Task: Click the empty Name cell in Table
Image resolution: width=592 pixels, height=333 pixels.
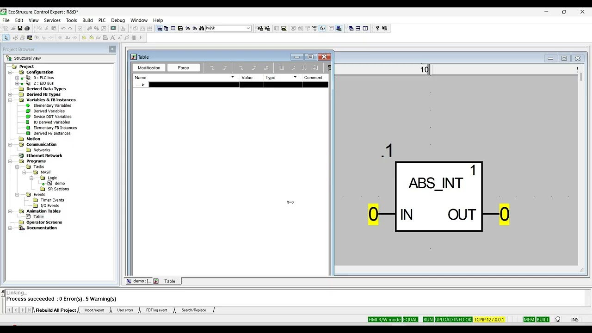Action: 194,85
